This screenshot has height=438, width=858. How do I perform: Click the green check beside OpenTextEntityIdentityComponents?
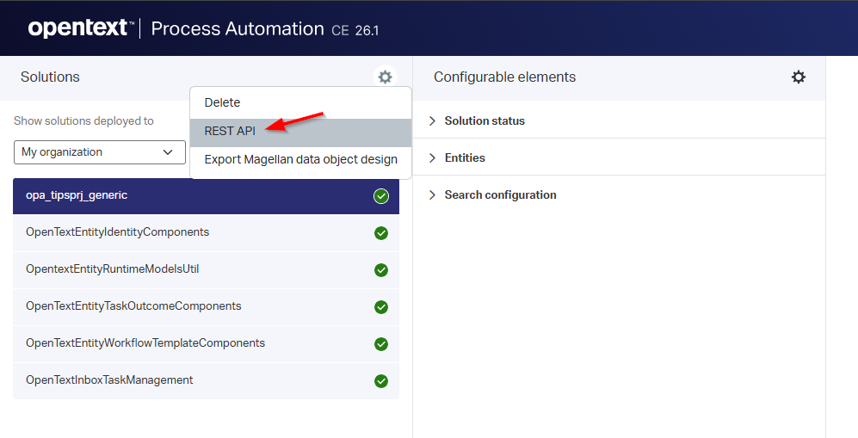tap(381, 233)
